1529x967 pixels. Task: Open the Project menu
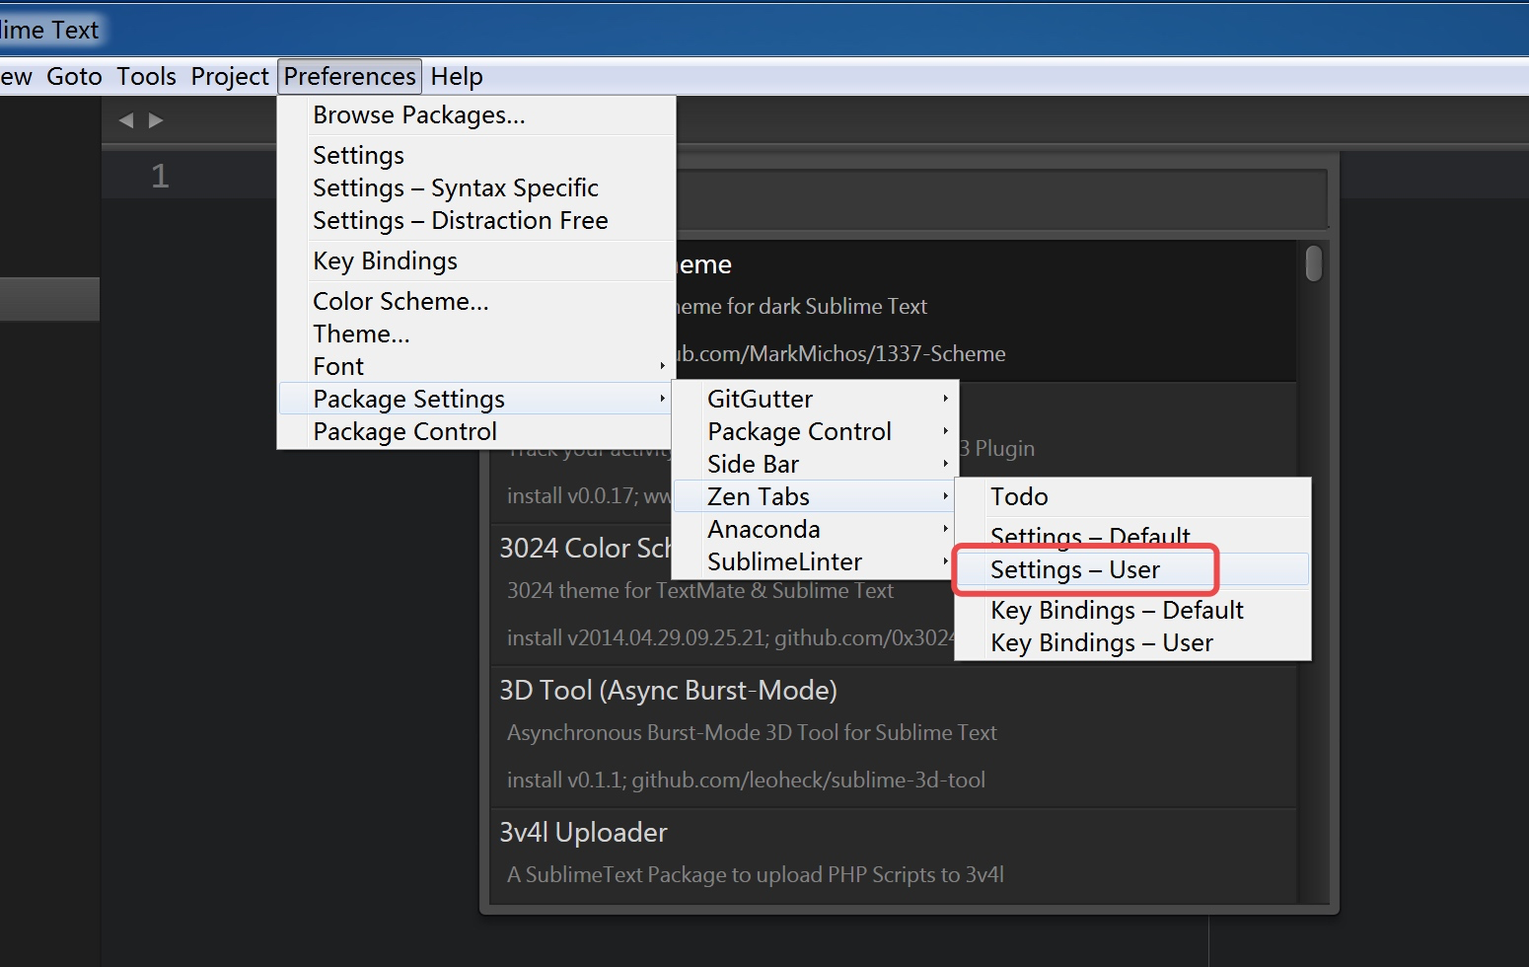tap(230, 77)
